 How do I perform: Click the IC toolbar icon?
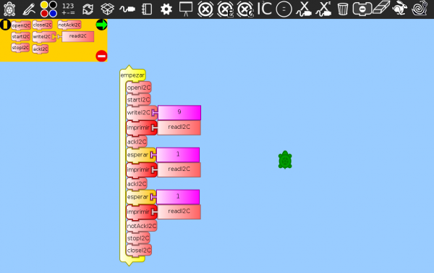[264, 9]
